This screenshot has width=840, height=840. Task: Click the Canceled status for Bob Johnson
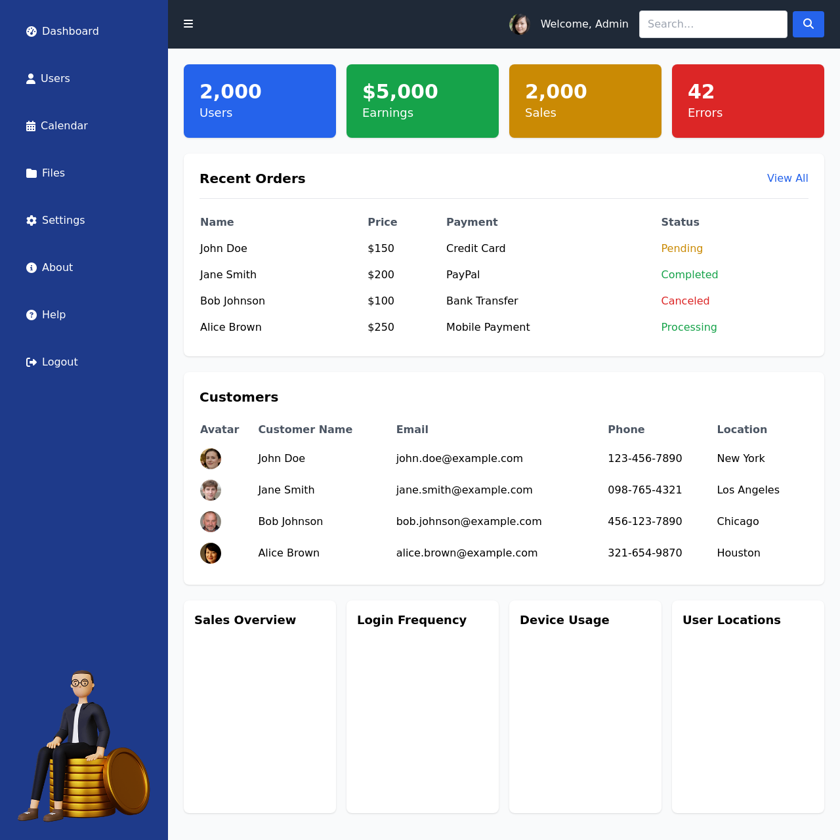point(685,301)
